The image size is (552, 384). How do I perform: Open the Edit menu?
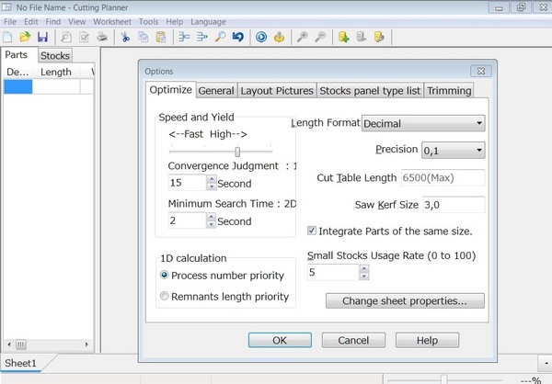pos(31,22)
